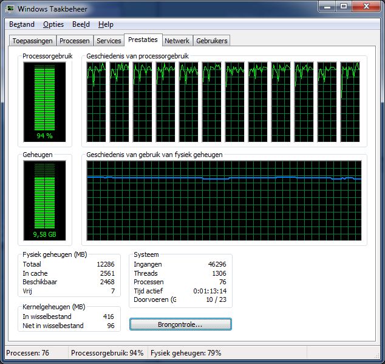Click status bar text Processen: 76

pos(27,352)
